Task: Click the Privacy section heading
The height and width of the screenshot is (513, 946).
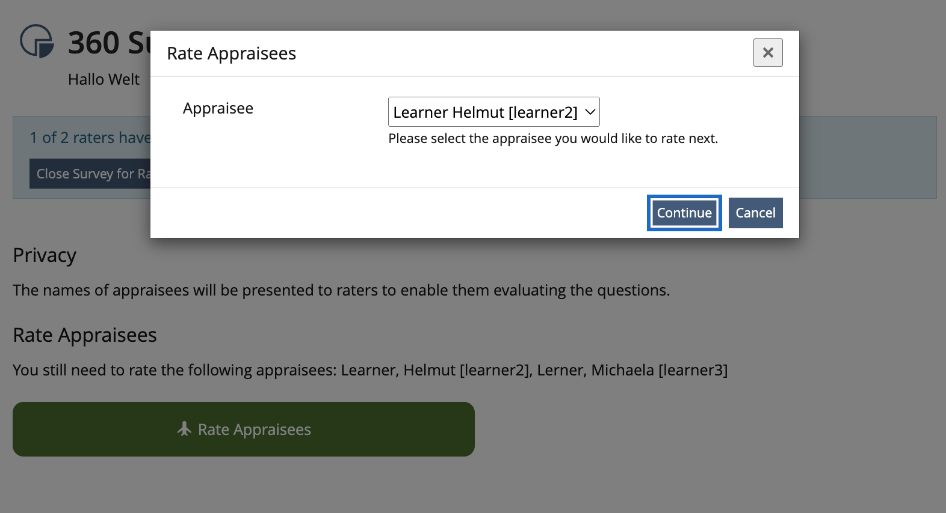Action: click(x=45, y=255)
